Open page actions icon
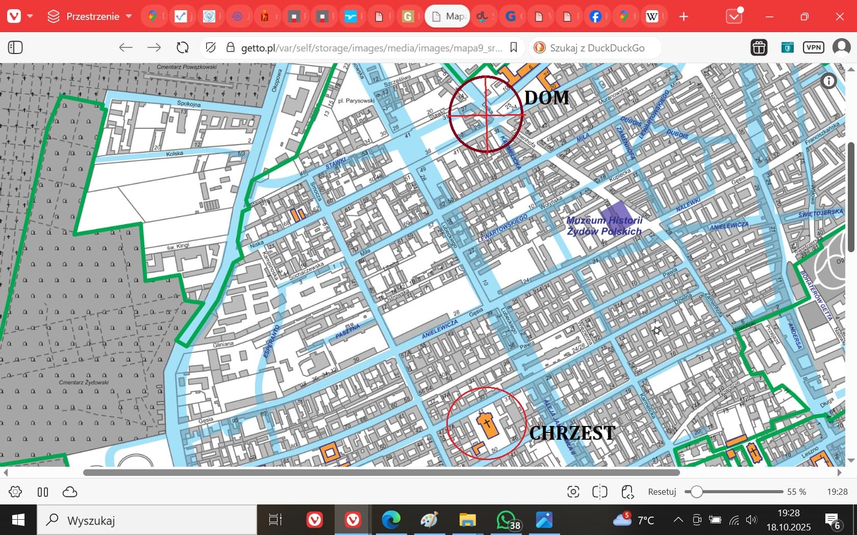The image size is (857, 535). pos(627,492)
